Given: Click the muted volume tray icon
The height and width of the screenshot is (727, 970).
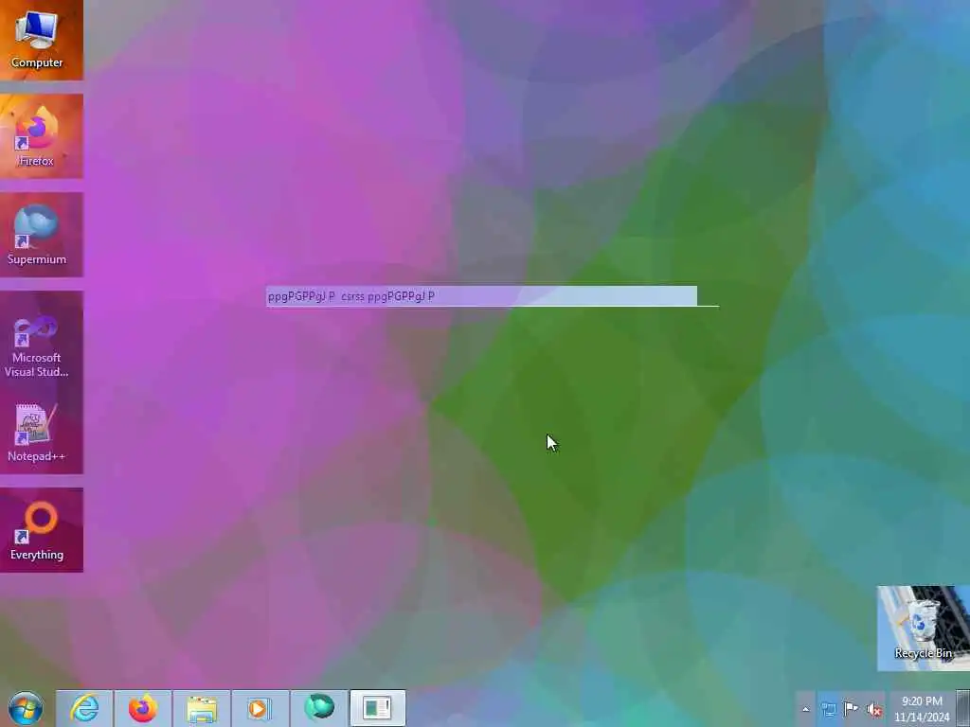Looking at the screenshot, I should pyautogui.click(x=874, y=709).
